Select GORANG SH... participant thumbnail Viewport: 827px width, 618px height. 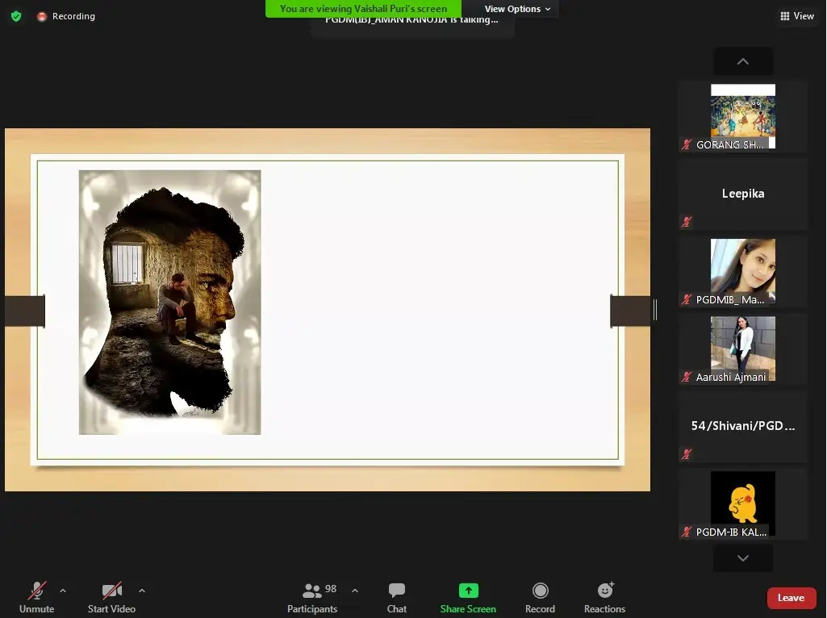(742, 116)
